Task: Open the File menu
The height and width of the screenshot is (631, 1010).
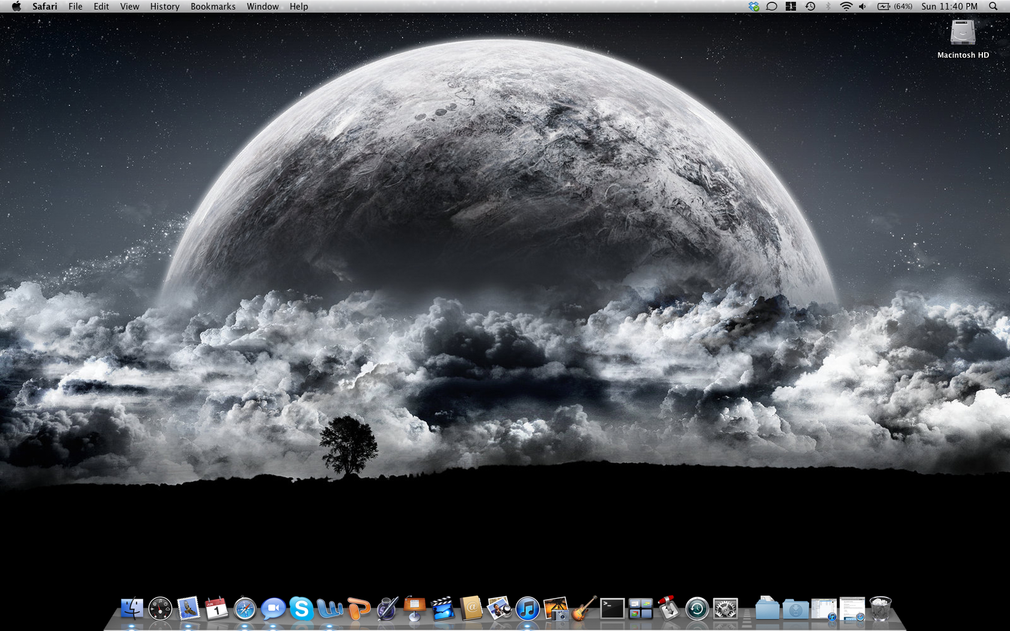Action: pos(75,7)
